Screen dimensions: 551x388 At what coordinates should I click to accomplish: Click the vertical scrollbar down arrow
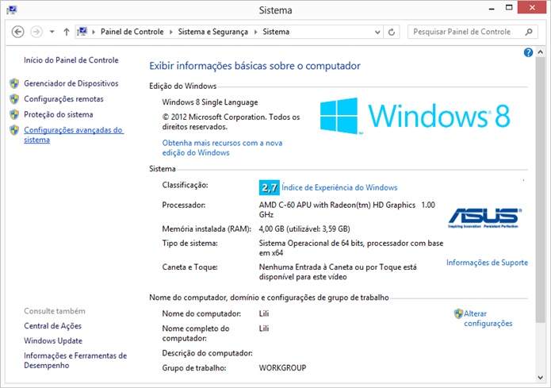tap(541, 378)
